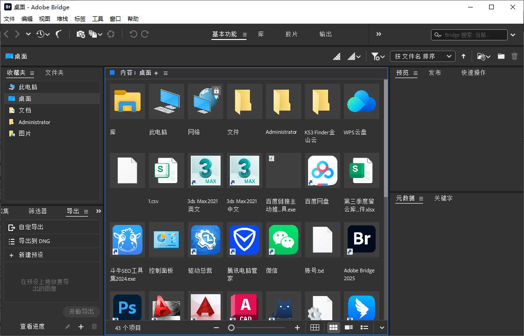Screen dimensions: 524x336
Task: Open thumbnail quality options dropdown
Action: pyautogui.click(x=354, y=56)
